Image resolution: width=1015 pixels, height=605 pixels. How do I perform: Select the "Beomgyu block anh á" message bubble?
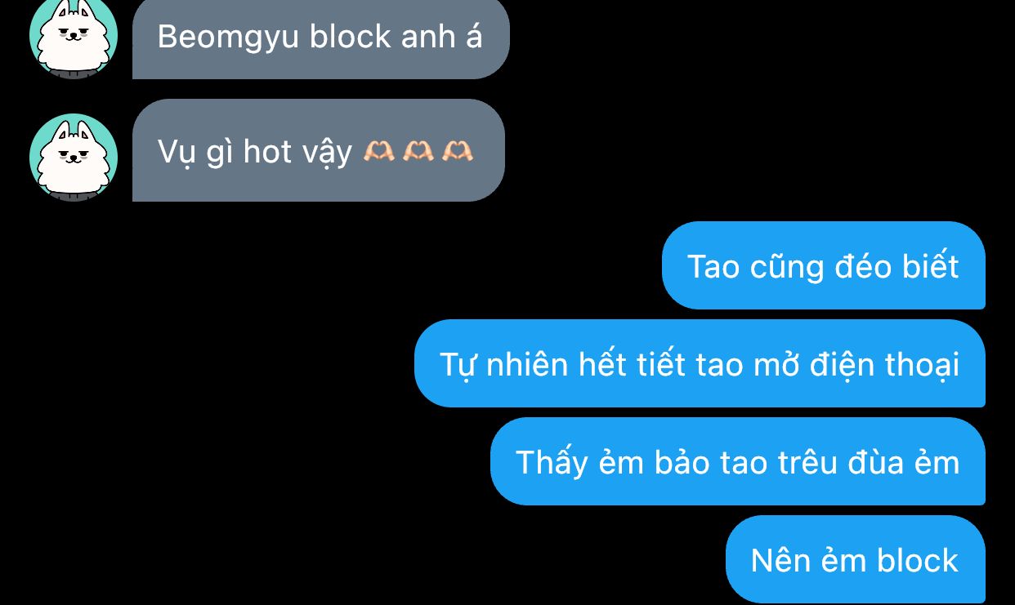click(x=321, y=38)
